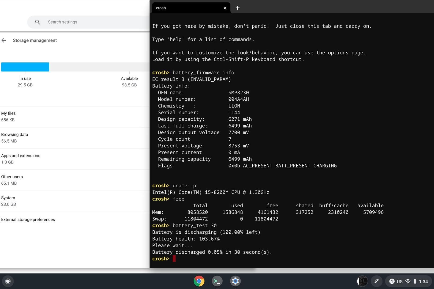
Task: Click the Mem total value 8058520
Action: [197, 212]
